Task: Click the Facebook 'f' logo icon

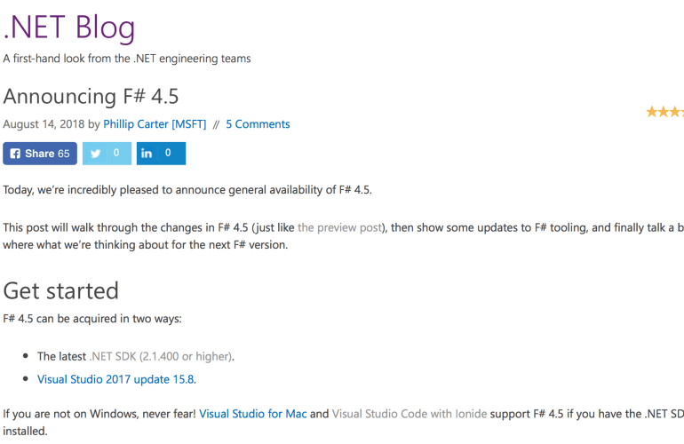Action: [x=14, y=154]
